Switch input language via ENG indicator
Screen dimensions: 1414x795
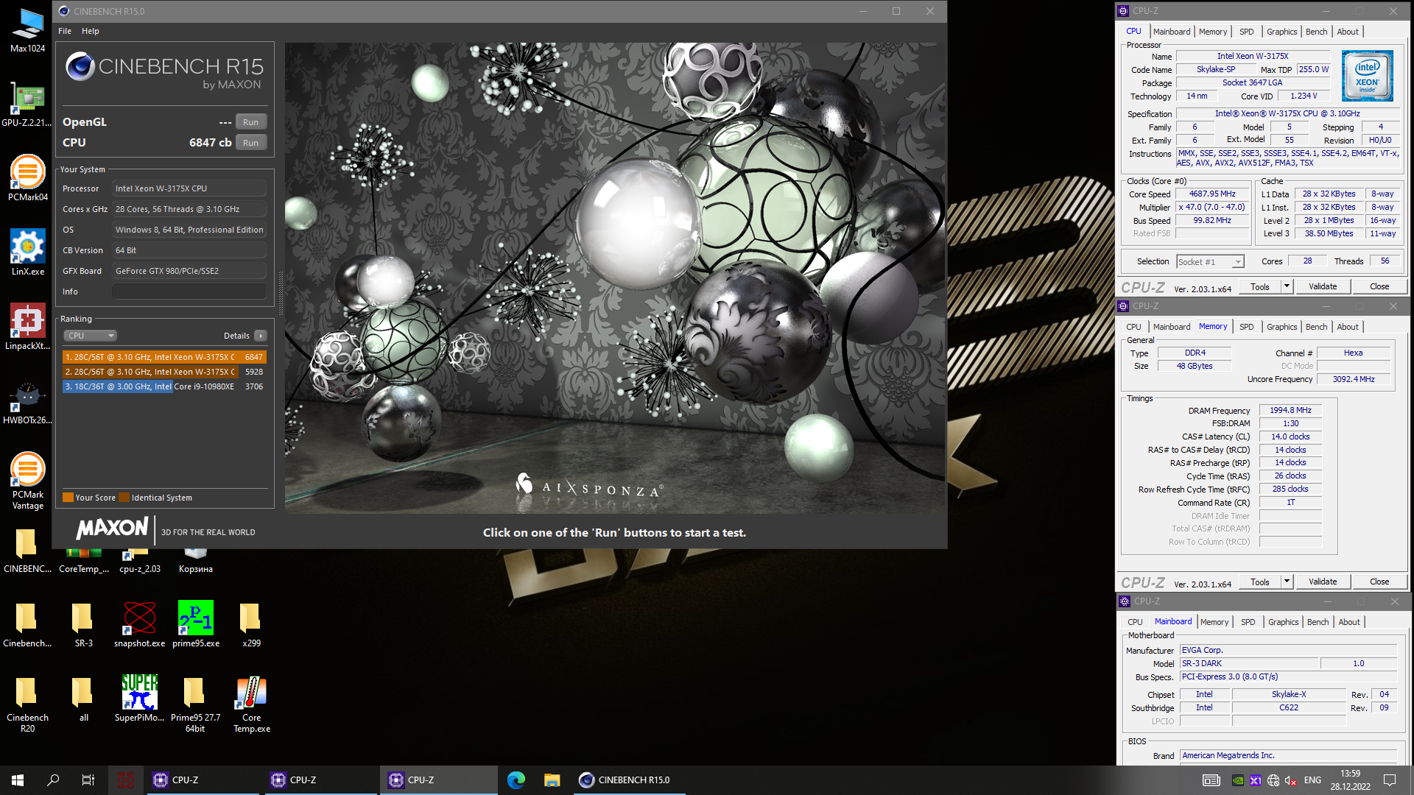pyautogui.click(x=1312, y=780)
